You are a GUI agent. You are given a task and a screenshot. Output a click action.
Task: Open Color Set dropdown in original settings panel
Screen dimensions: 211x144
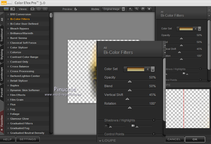pyautogui.click(x=200, y=29)
